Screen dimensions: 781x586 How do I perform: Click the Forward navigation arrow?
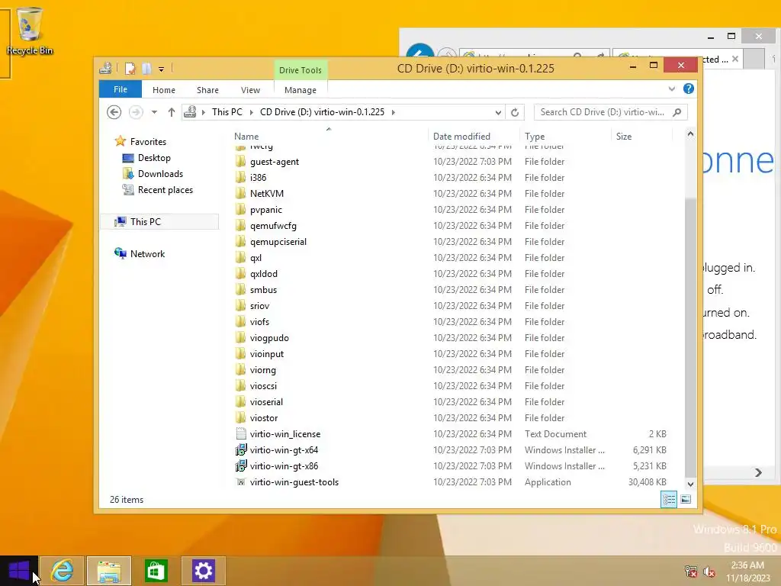(136, 112)
